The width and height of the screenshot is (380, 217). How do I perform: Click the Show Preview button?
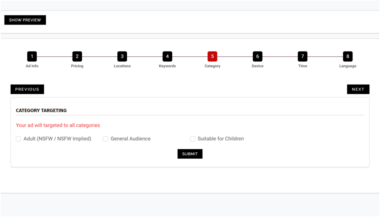tap(25, 20)
